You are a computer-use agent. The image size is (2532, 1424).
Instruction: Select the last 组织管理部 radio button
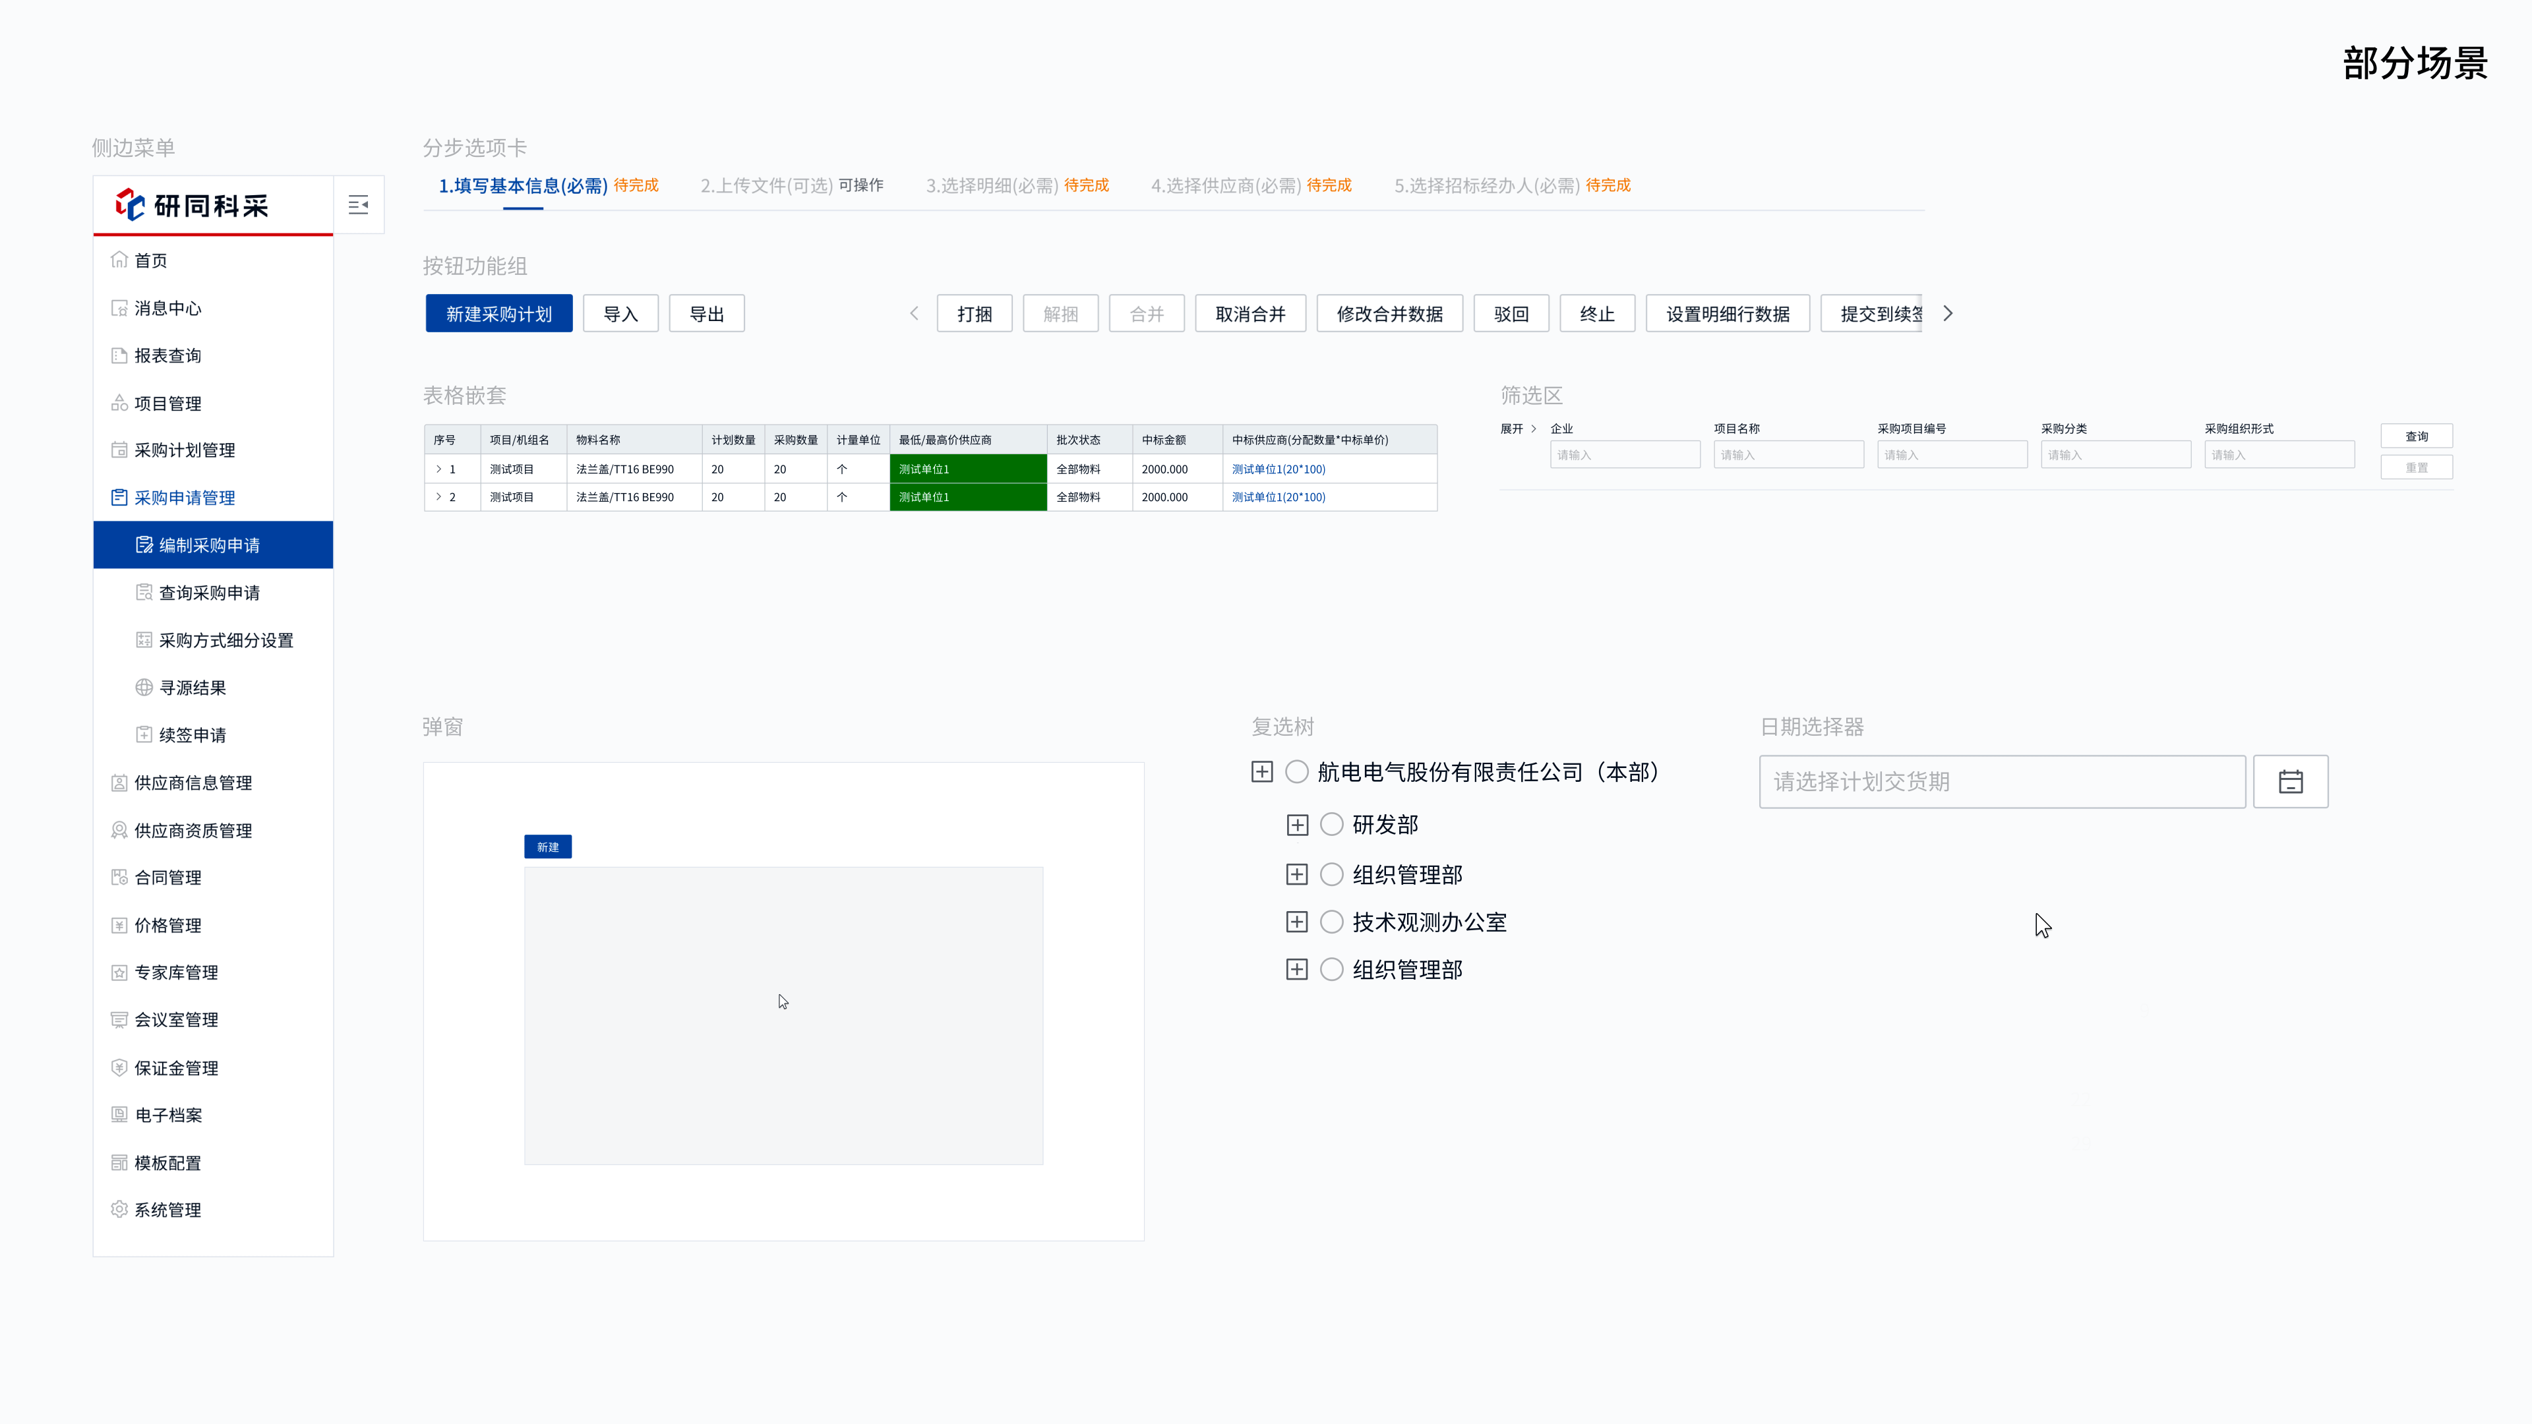coord(1331,969)
